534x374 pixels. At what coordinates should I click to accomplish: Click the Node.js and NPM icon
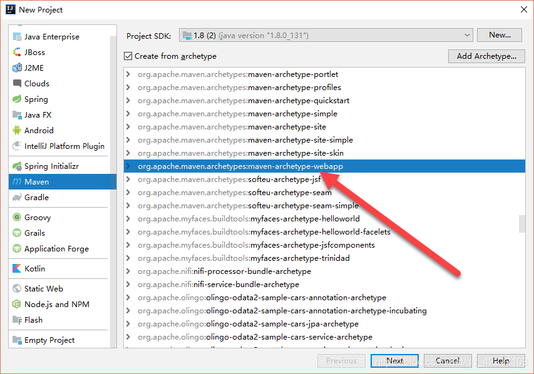click(x=17, y=304)
